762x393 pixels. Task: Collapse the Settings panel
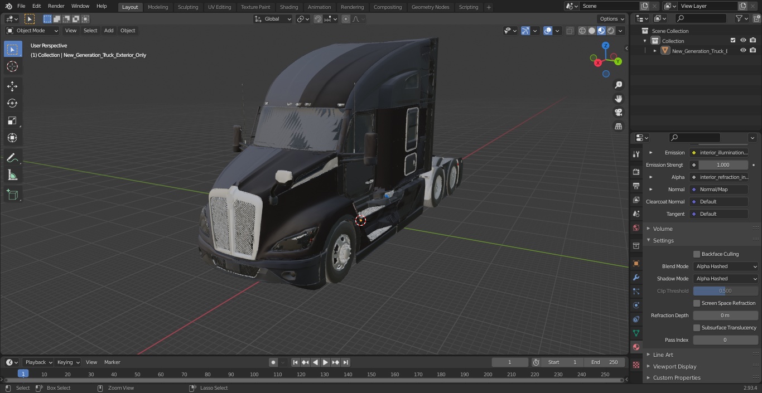coord(663,241)
